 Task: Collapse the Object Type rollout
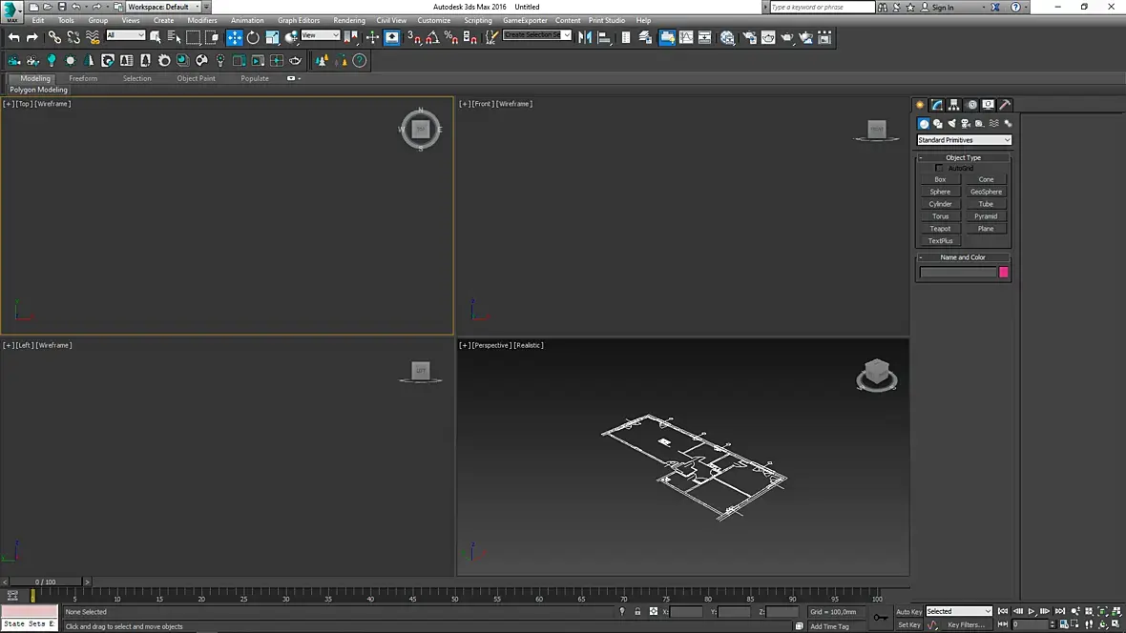[963, 157]
